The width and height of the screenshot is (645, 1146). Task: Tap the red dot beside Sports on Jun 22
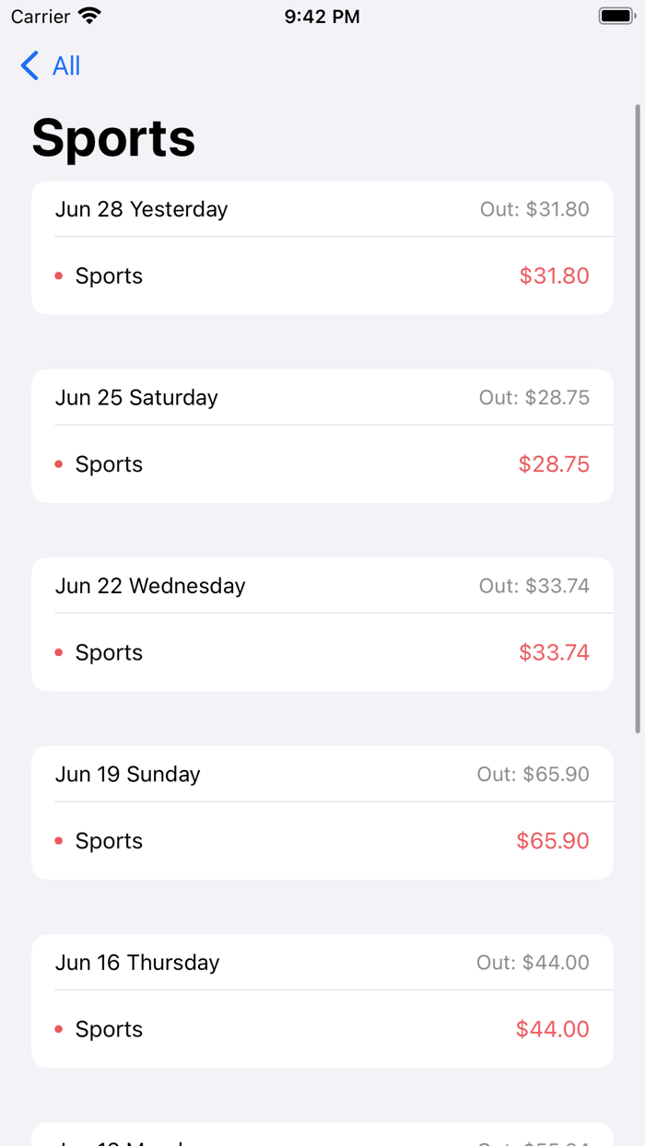click(x=59, y=651)
